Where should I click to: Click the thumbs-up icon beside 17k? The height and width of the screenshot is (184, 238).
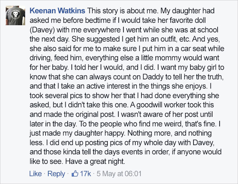coord(75,173)
